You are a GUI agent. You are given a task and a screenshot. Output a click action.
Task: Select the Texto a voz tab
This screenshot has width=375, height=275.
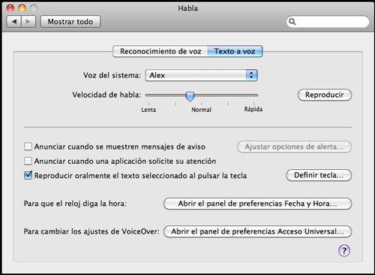point(235,51)
